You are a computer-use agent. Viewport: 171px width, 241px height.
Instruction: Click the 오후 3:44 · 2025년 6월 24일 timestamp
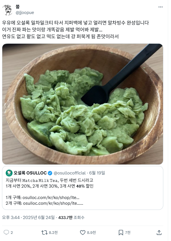click(28, 218)
